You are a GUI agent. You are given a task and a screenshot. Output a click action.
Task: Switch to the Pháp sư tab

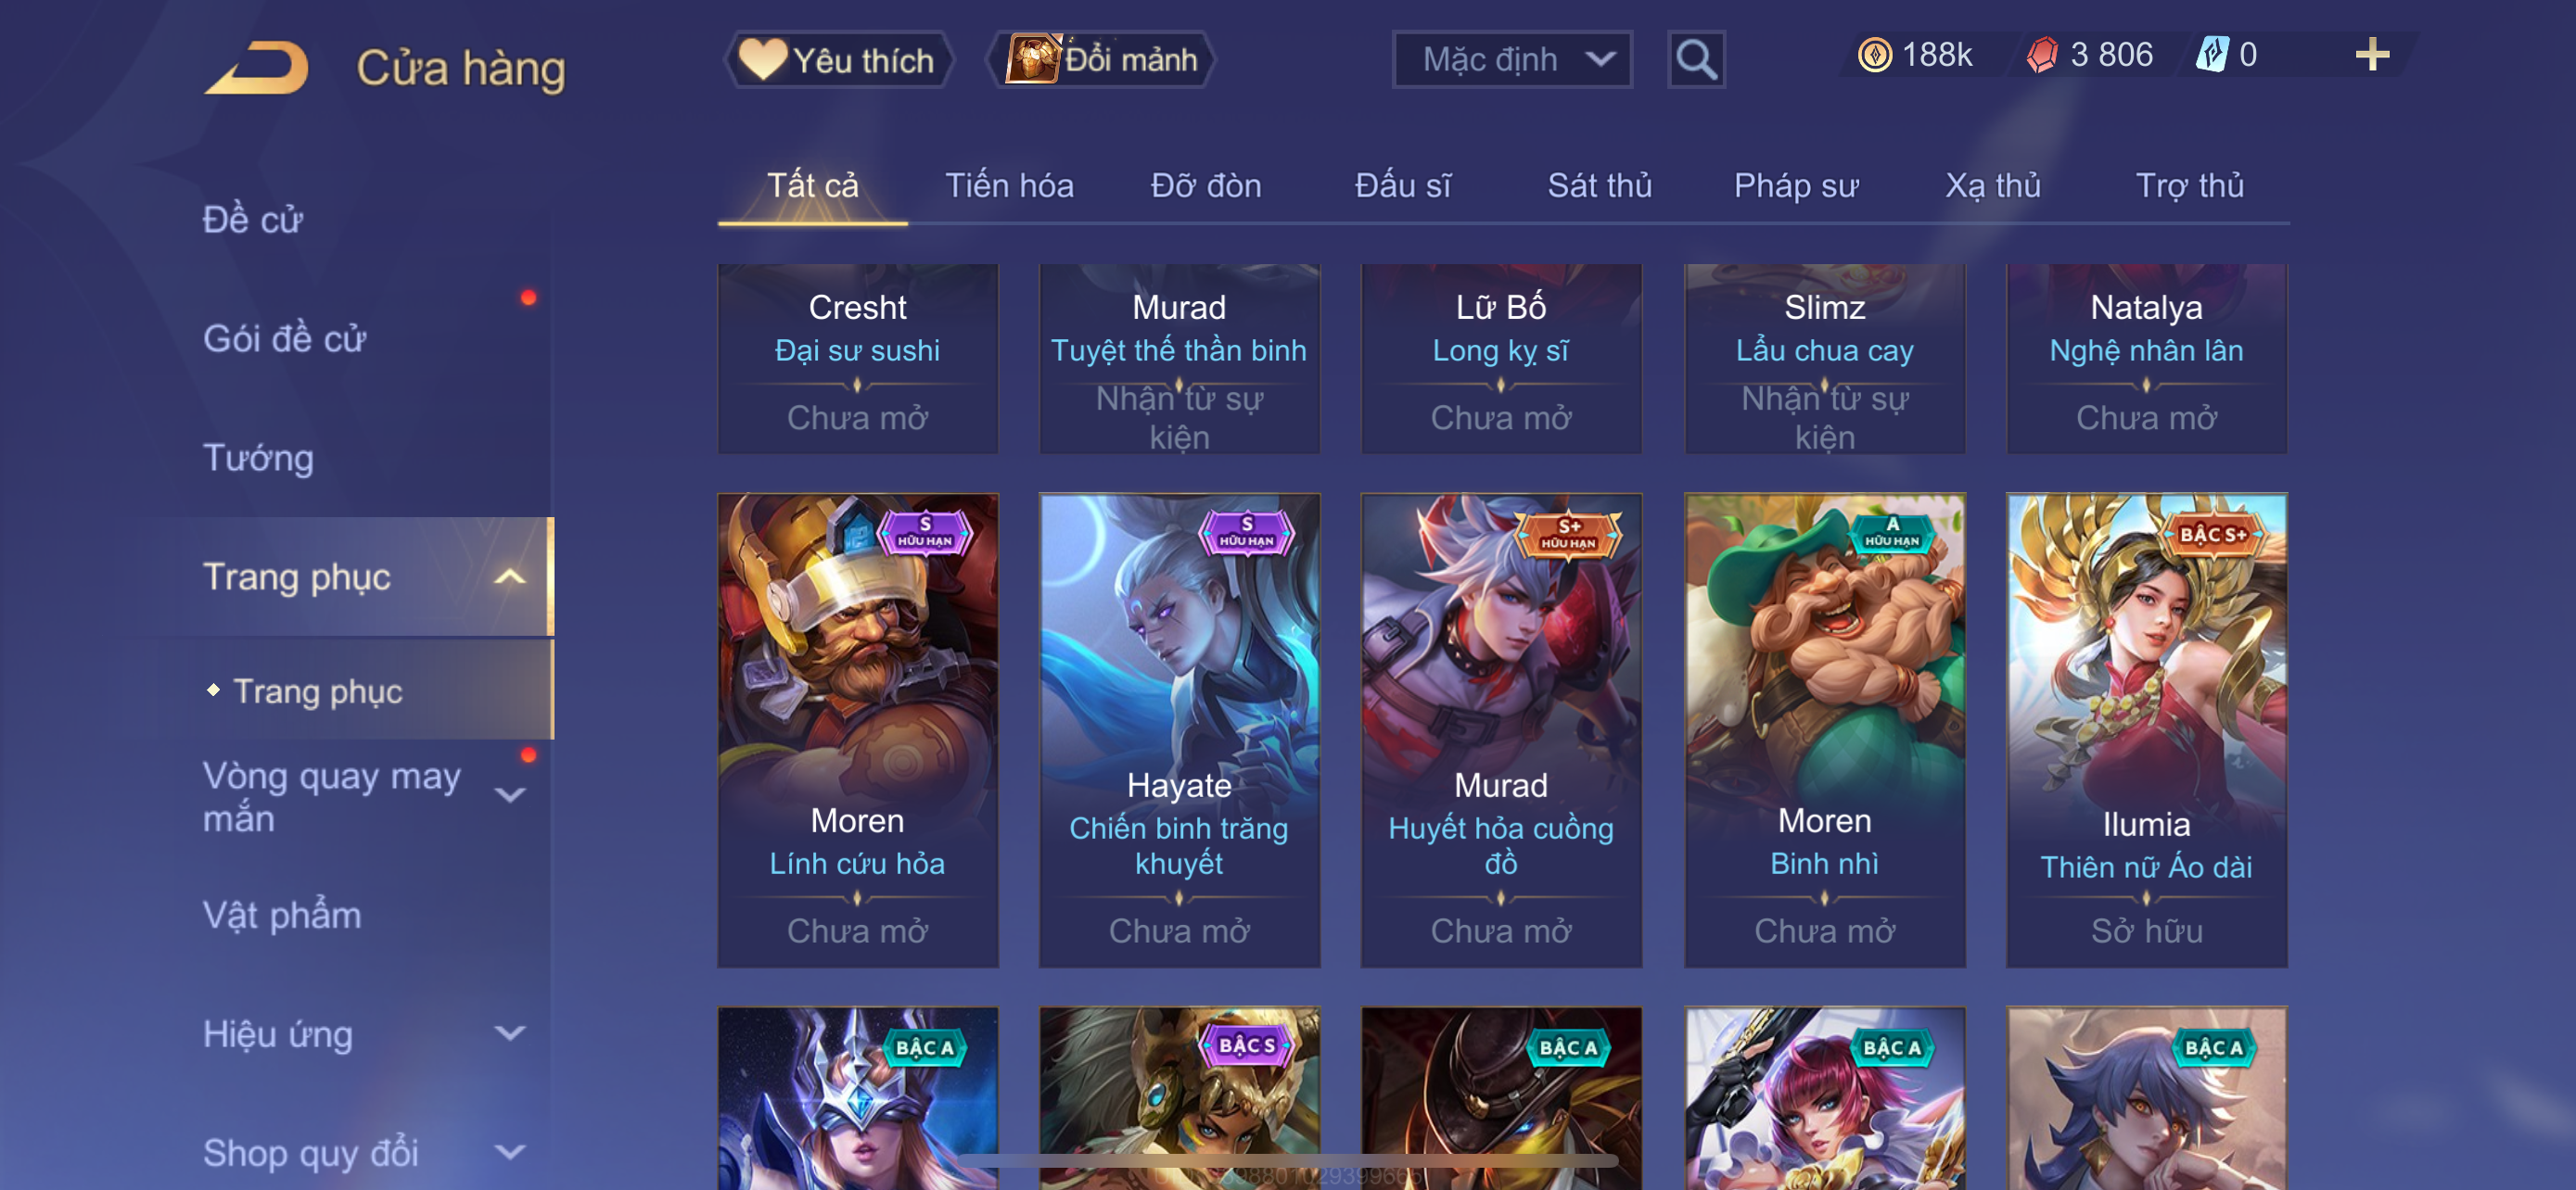[x=1795, y=186]
